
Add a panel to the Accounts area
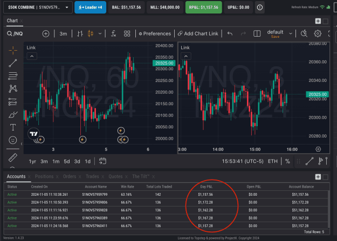tap(318, 177)
